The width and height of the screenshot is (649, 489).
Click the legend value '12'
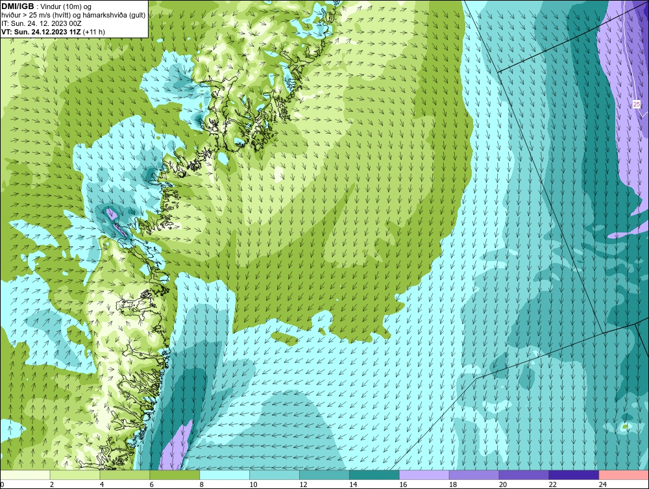pos(303,484)
